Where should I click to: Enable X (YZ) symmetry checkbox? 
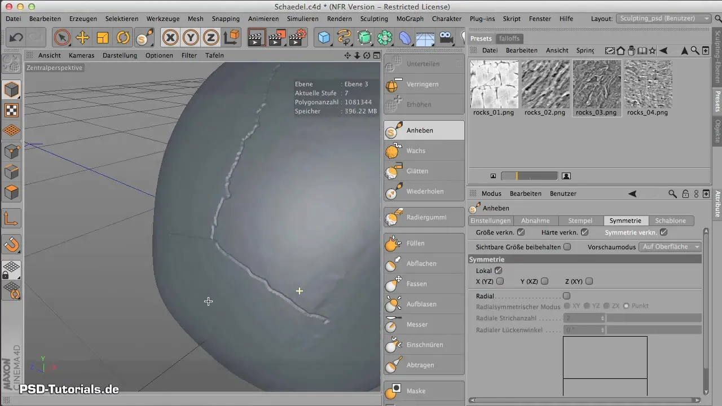(x=500, y=281)
